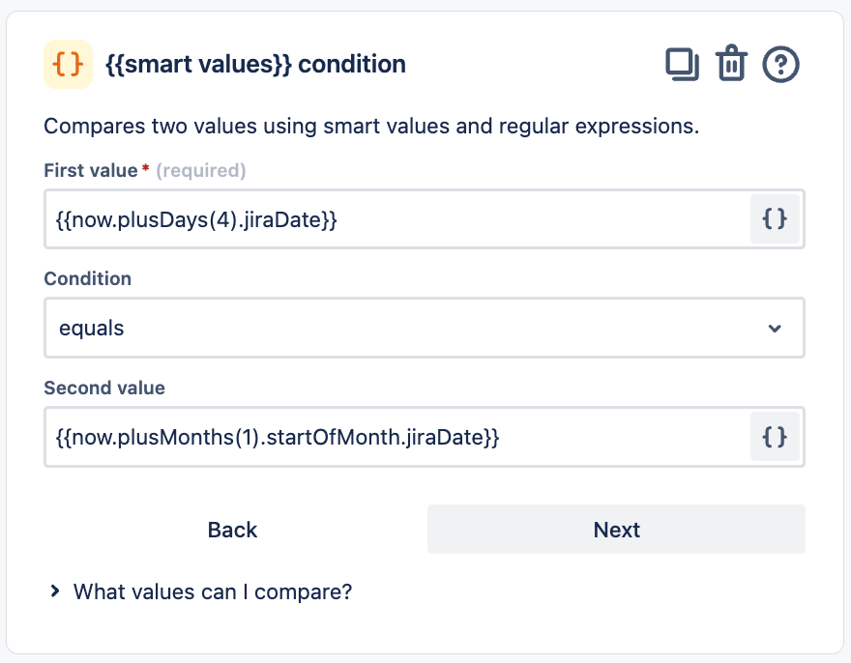Click the "Compares two values" description text

click(x=371, y=127)
